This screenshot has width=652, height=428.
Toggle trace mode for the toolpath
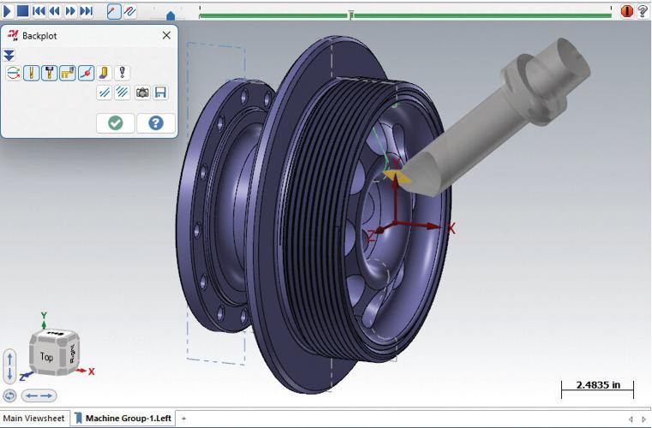tap(114, 11)
